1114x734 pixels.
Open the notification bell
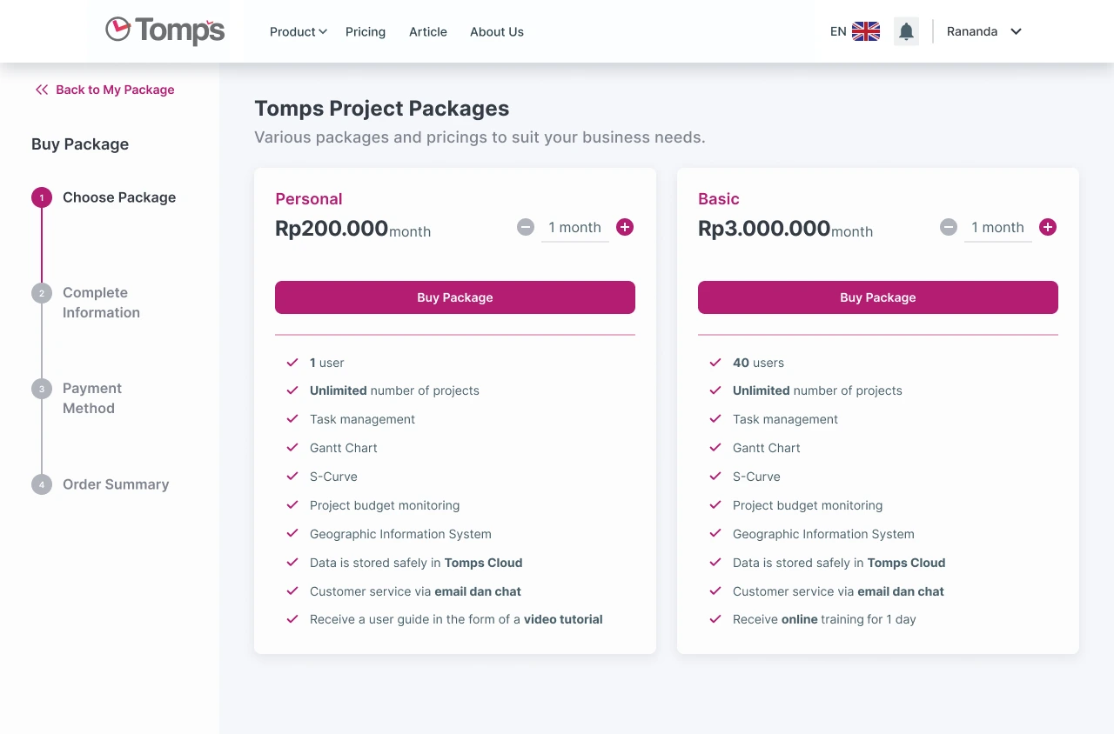tap(906, 30)
